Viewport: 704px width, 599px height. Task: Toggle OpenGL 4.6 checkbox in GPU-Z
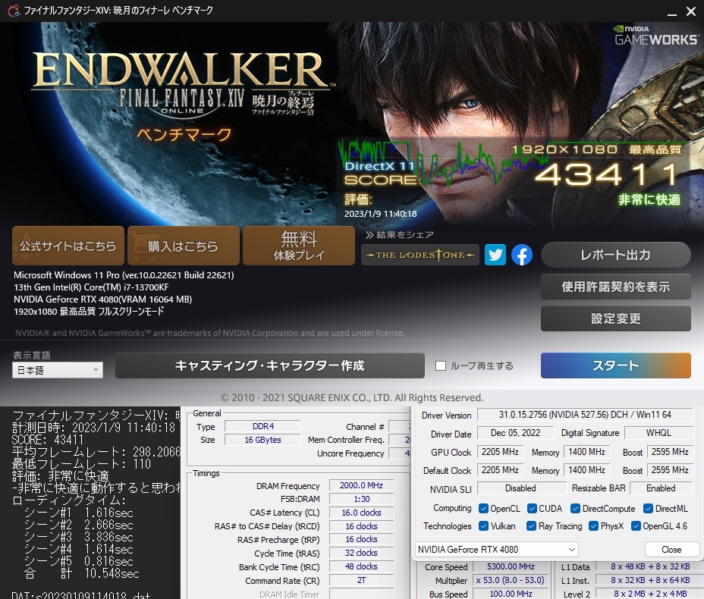click(636, 526)
